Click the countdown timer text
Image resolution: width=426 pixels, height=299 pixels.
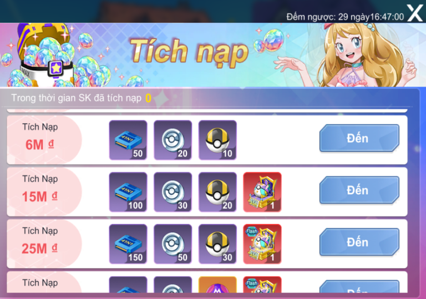[x=345, y=17]
